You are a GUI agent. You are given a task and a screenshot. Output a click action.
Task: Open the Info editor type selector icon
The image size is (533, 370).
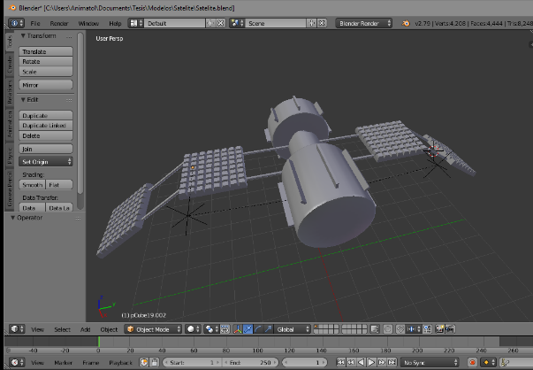(x=16, y=23)
